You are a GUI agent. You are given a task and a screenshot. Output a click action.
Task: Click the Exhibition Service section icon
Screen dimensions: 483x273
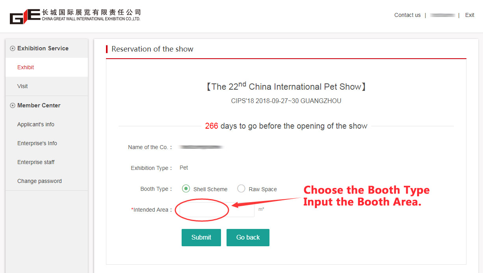[13, 48]
